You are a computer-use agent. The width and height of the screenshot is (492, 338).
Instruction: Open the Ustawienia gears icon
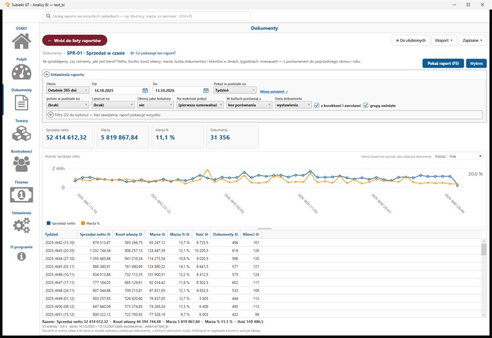coord(22,226)
